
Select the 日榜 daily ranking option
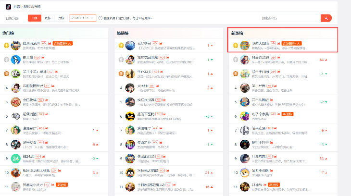pos(34,18)
